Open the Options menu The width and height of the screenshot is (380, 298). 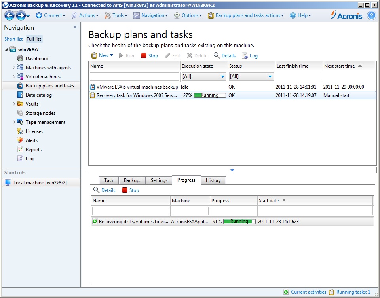click(188, 15)
